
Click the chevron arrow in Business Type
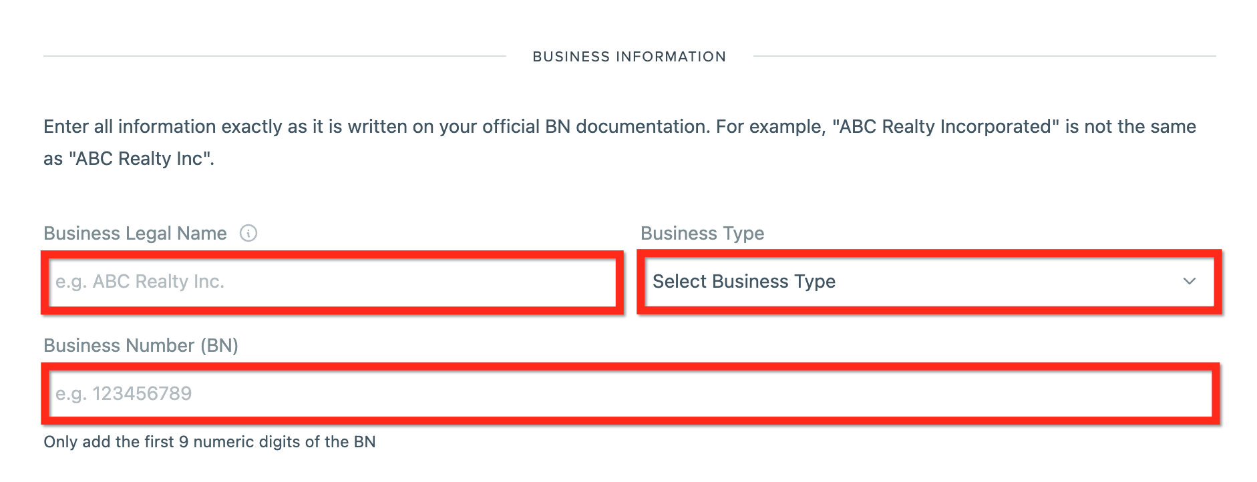pyautogui.click(x=1189, y=281)
